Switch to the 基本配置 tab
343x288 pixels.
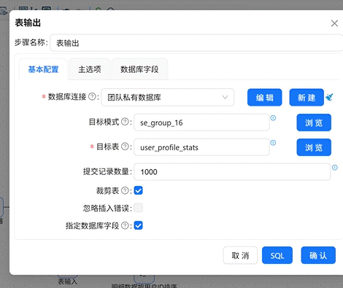(x=43, y=69)
